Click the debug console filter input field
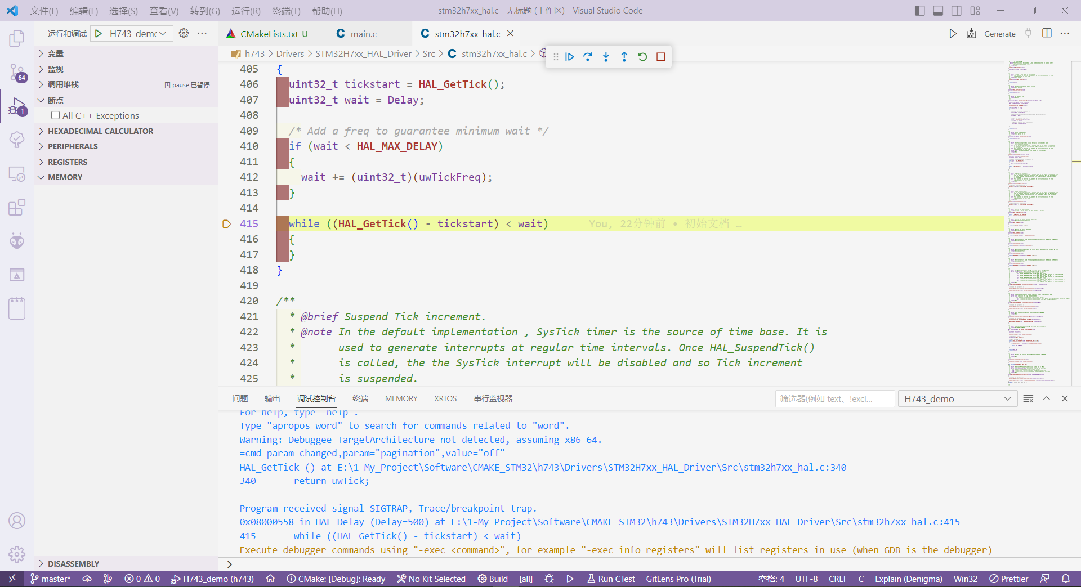The height and width of the screenshot is (587, 1081). (834, 398)
